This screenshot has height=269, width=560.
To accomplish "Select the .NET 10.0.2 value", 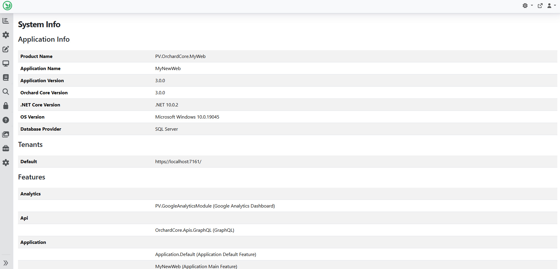I will click(x=167, y=105).
